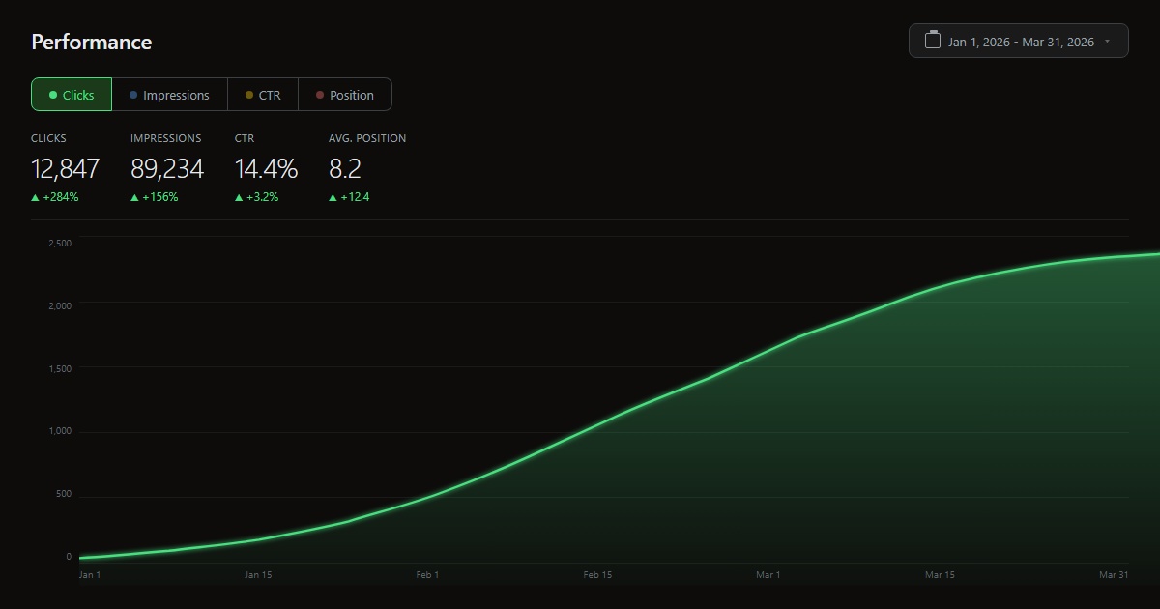Click the 2,000 y-axis label
Screen dimensions: 1160x609
60,305
